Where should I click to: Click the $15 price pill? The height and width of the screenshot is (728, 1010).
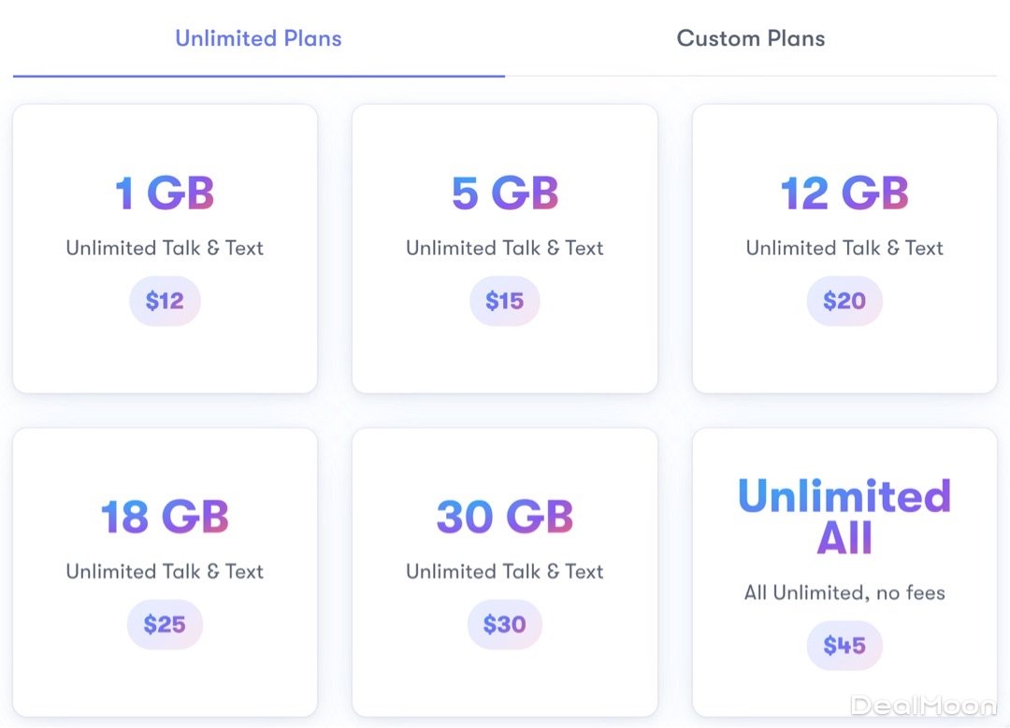(504, 301)
